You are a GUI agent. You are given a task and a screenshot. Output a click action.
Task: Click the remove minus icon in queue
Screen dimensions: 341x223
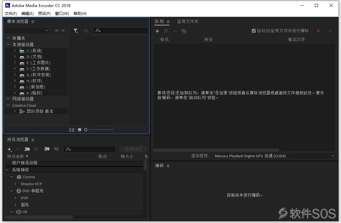click(175, 31)
